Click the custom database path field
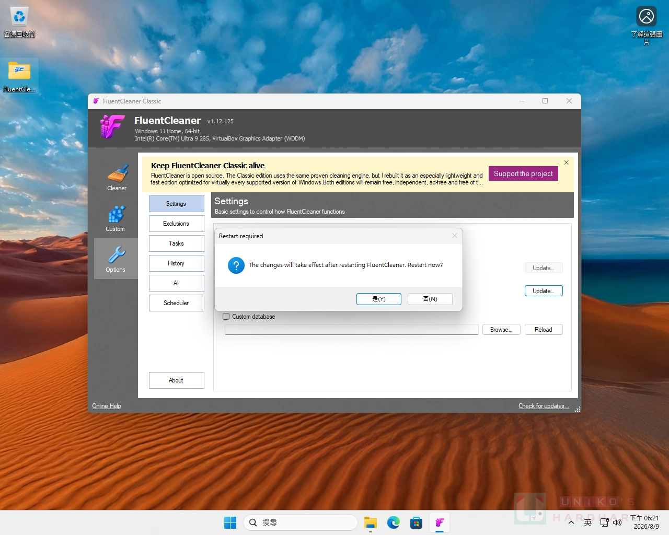 coord(352,330)
